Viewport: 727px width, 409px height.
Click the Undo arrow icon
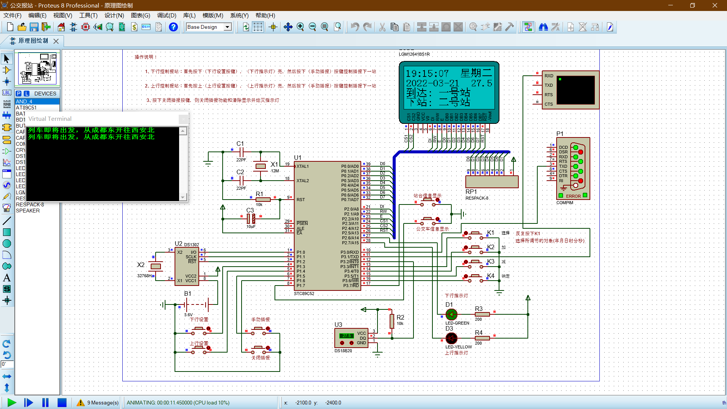tap(355, 27)
